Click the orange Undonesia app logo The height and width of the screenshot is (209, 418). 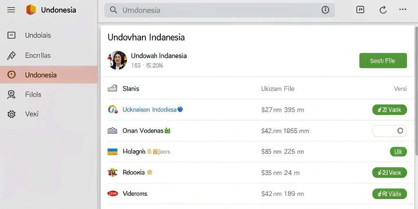pyautogui.click(x=31, y=10)
